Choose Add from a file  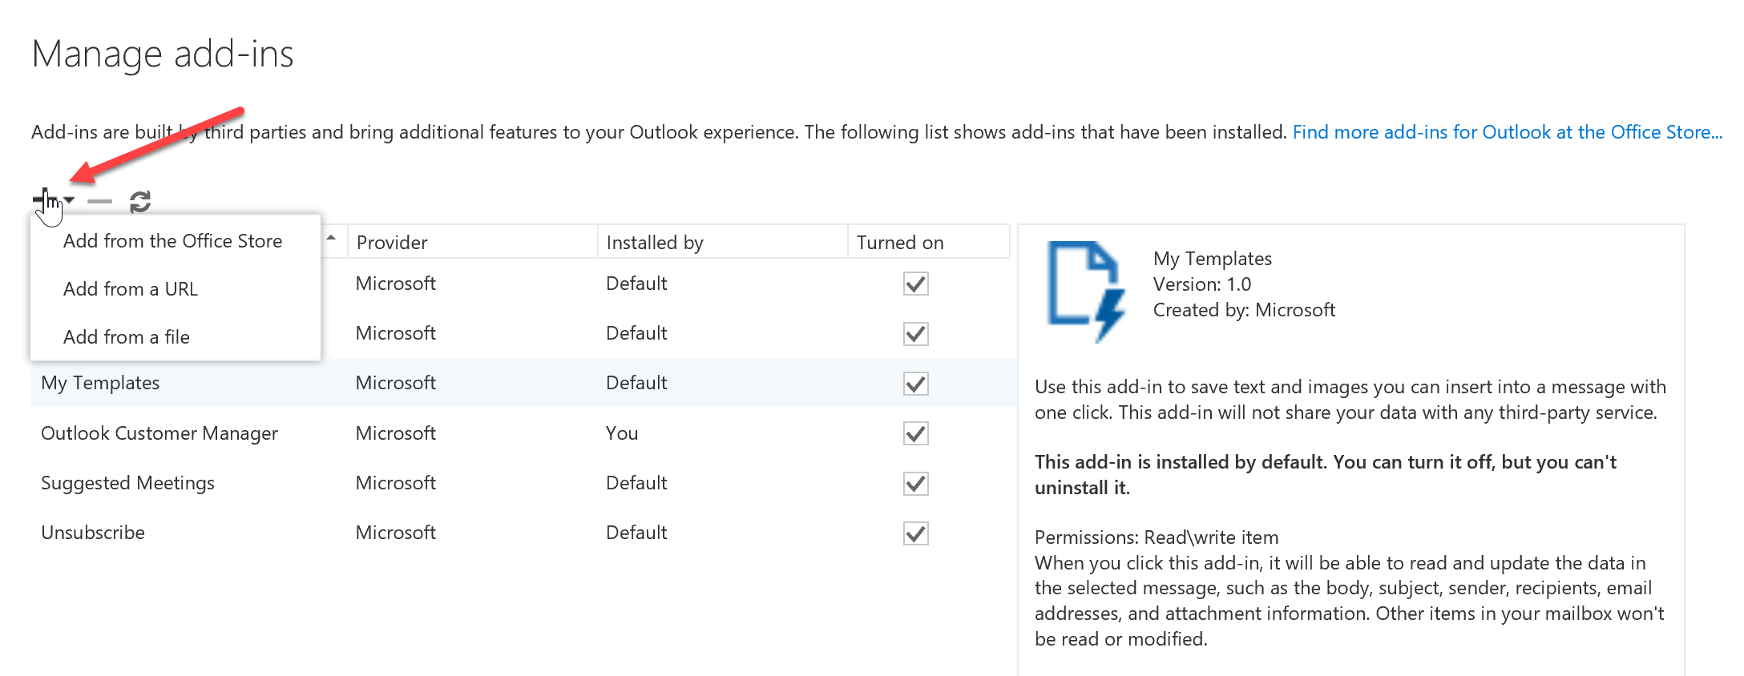(x=127, y=337)
